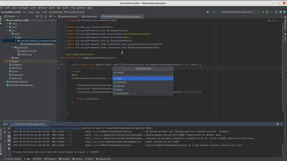Expand the .mvn folder
287x161 pixels.
(x=7, y=27)
